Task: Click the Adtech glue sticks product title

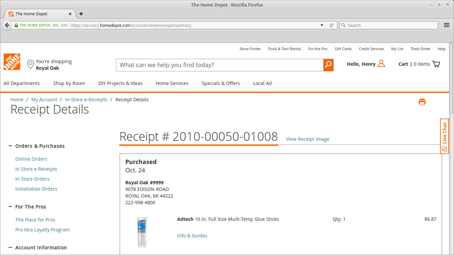Action: (228, 219)
